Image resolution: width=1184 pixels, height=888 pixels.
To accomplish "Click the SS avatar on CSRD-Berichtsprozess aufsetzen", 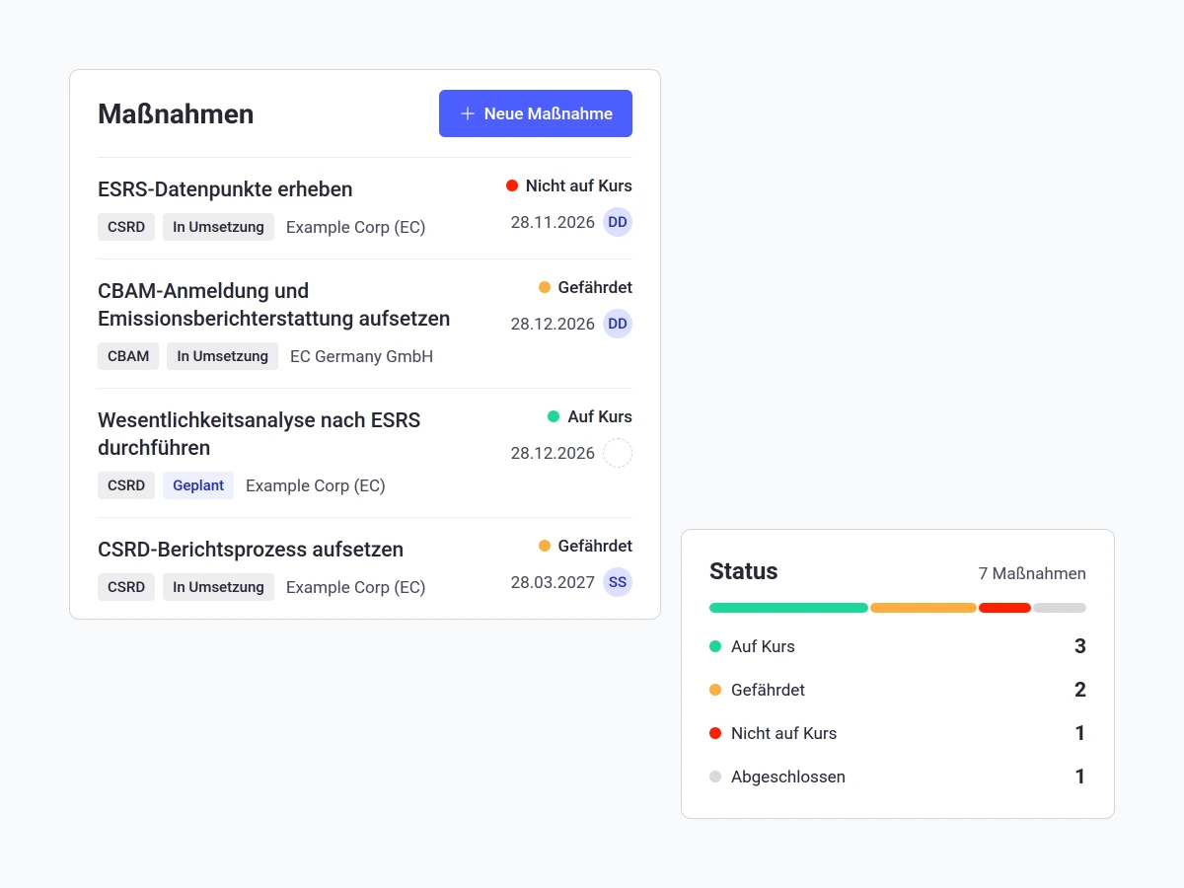I will coord(618,582).
